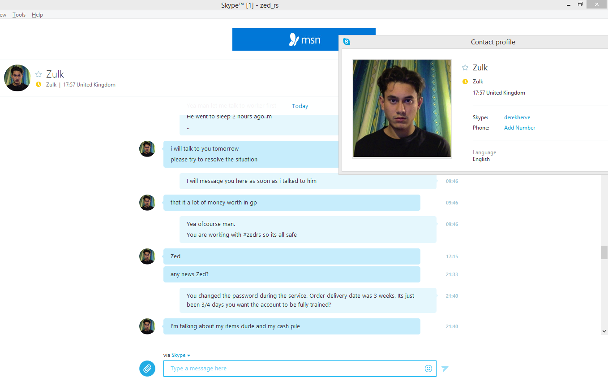Click the scrollbar down arrow in chat
Viewport: 608px width, 382px height.
[x=604, y=331]
